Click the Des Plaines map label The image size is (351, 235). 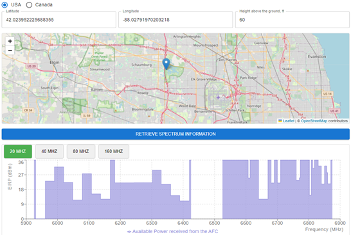pyautogui.click(x=227, y=60)
